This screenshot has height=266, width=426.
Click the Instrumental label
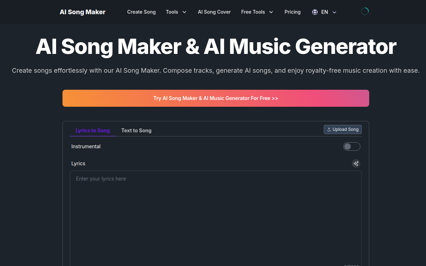tap(86, 146)
